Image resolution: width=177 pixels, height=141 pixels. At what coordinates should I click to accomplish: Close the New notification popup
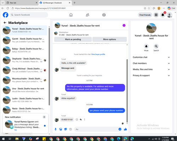[x=44, y=117]
